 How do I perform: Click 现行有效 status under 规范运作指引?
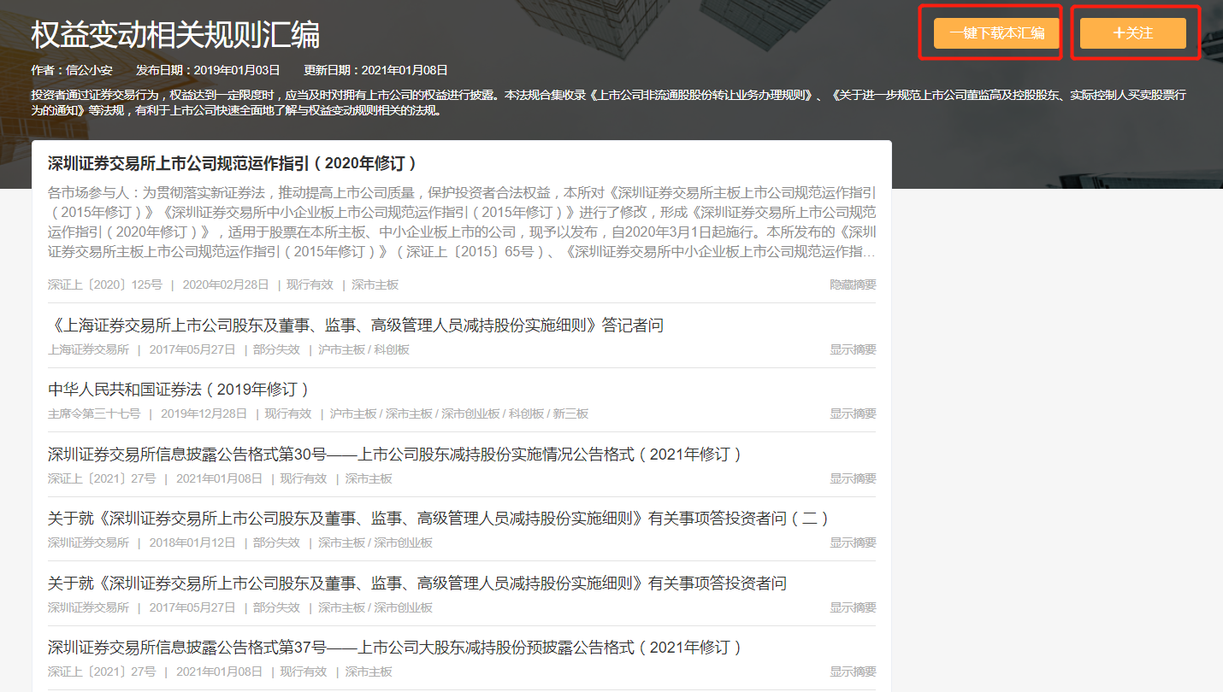310,284
